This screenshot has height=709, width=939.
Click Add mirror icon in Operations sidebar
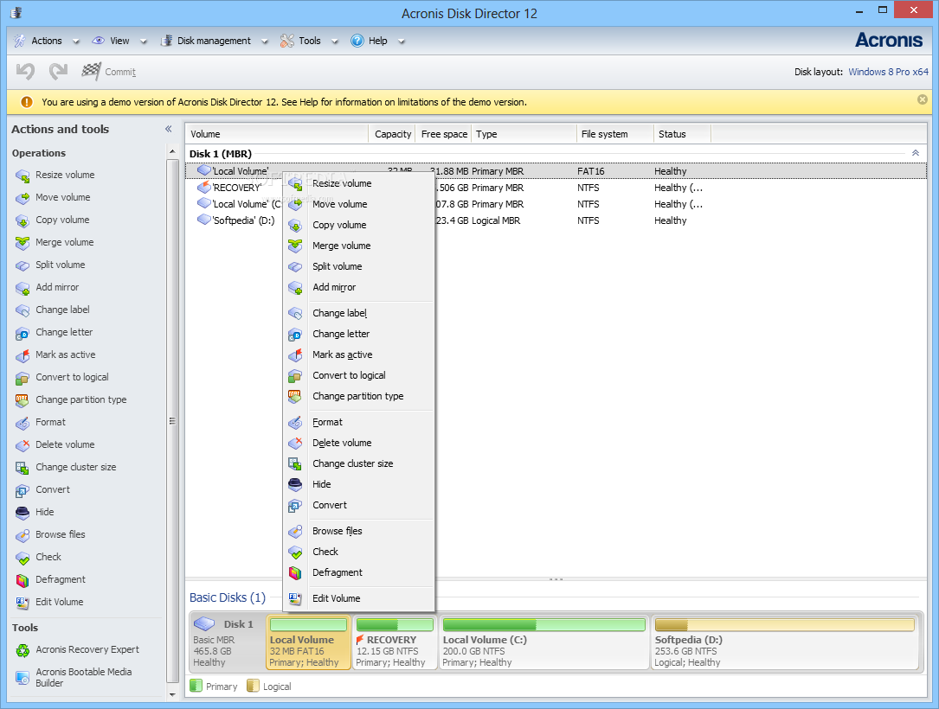[23, 288]
